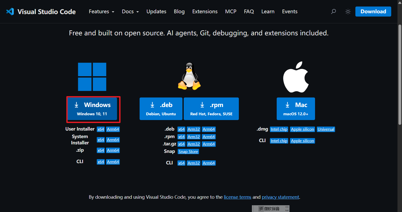The width and height of the screenshot is (402, 212).
Task: Get Linux CLI Arm64 link
Action: pyautogui.click(x=209, y=163)
